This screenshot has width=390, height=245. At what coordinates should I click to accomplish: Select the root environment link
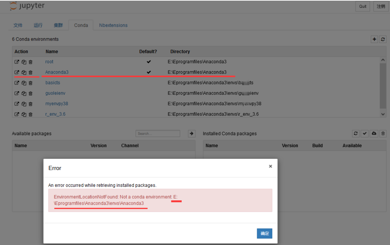pyautogui.click(x=49, y=62)
